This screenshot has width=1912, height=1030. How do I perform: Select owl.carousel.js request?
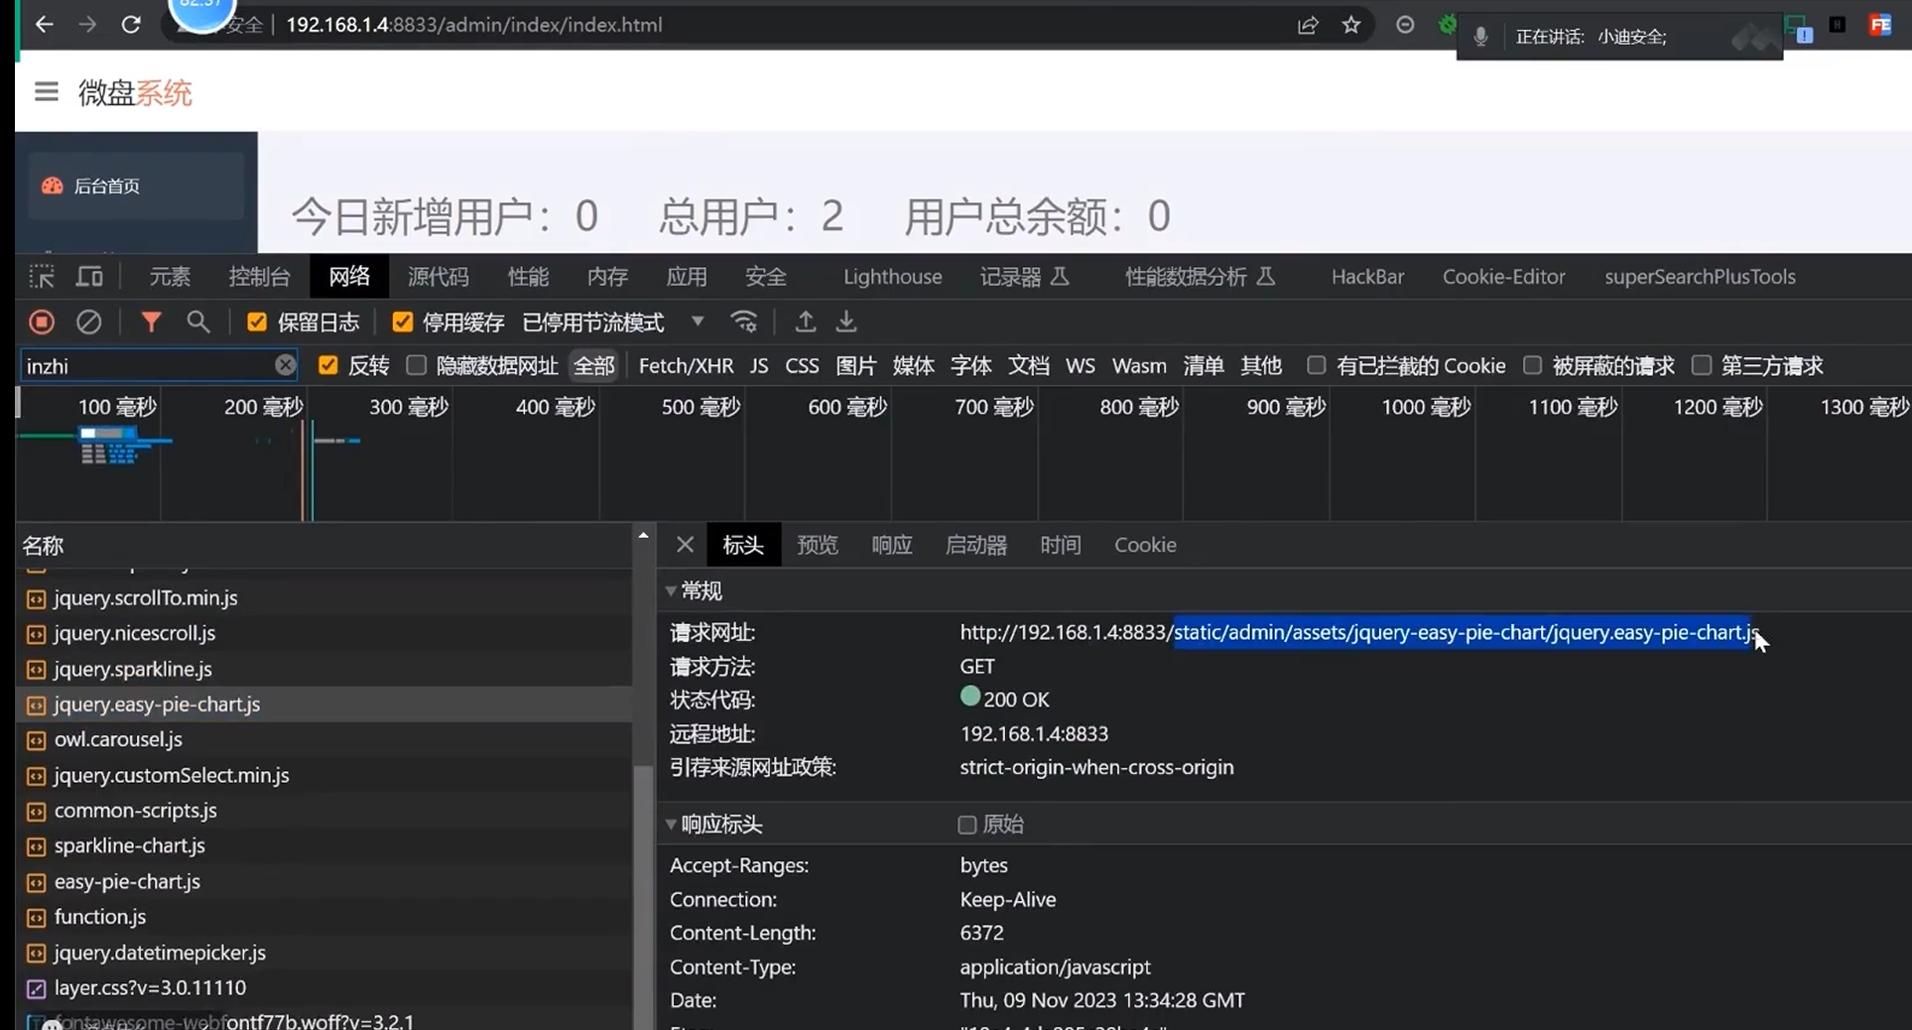click(x=323, y=739)
